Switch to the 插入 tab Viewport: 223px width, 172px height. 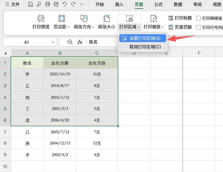pos(119,4)
